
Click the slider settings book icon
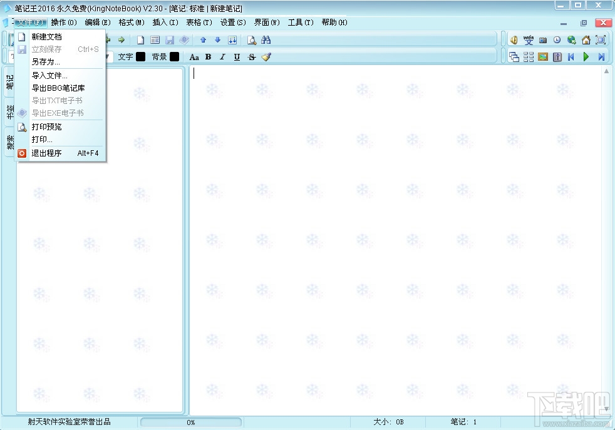[557, 57]
